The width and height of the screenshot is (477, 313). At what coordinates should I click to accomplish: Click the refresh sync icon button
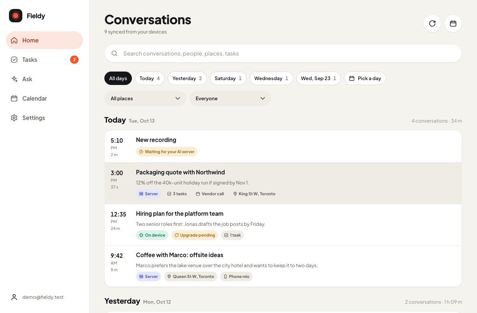(432, 23)
